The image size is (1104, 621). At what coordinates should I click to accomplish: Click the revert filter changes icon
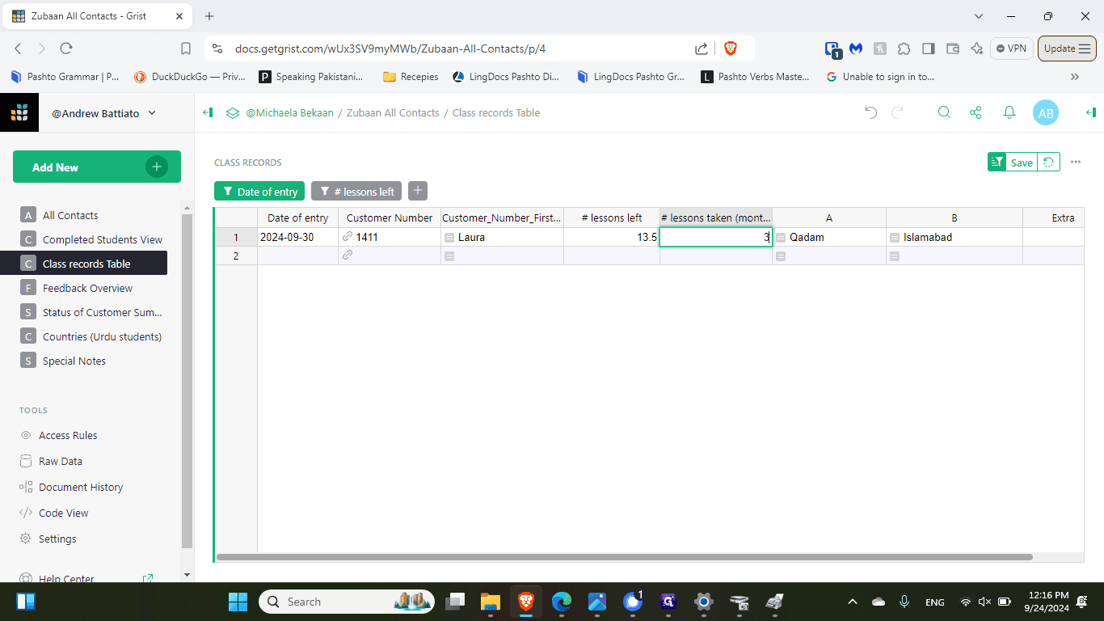pos(1048,163)
